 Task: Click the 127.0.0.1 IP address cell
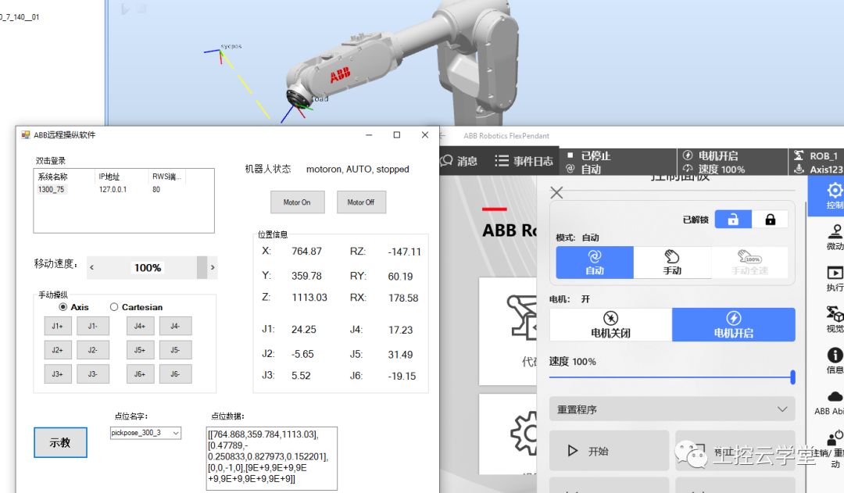coord(113,189)
